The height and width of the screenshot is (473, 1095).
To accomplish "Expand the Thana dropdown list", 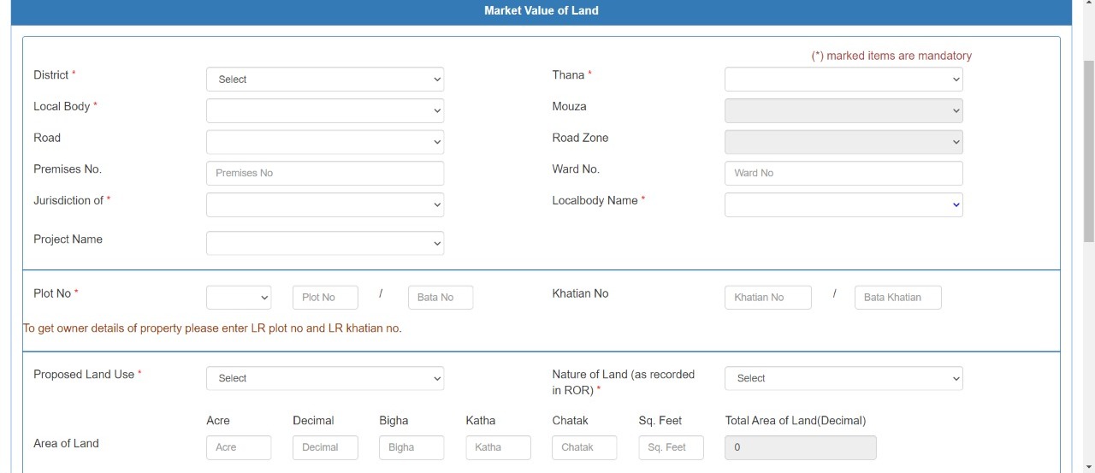I will pyautogui.click(x=843, y=80).
